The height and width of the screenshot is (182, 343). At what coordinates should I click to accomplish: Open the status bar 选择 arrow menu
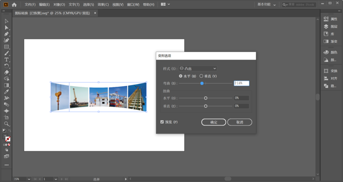coord(126,179)
